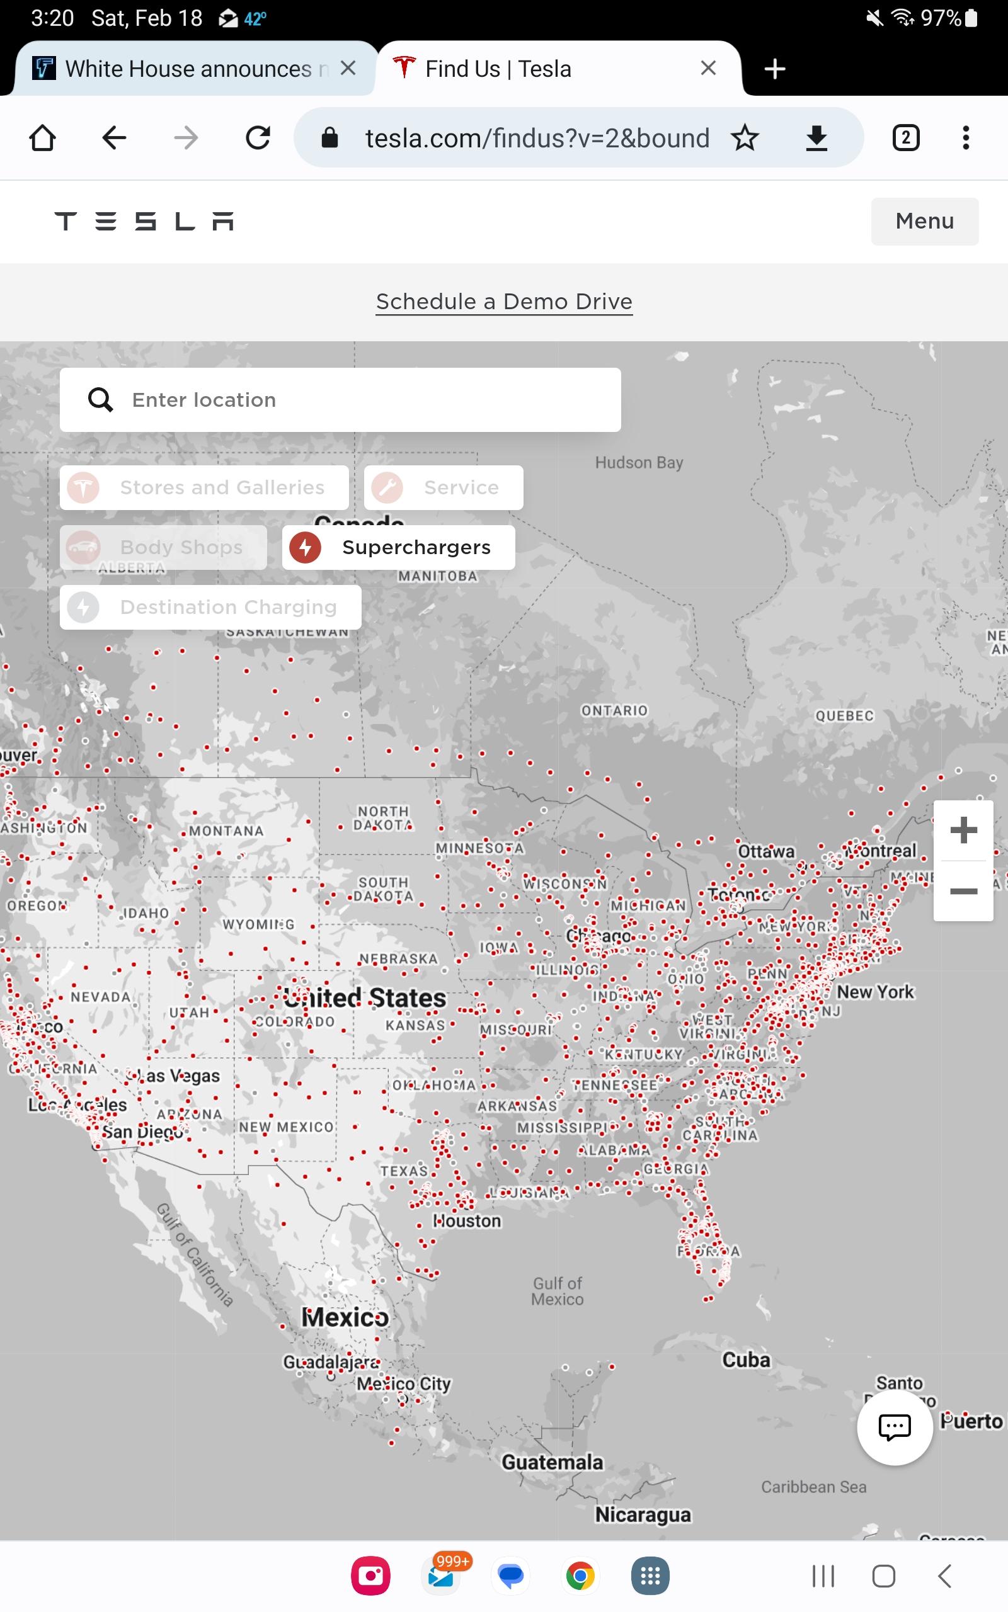Close the White House announces tab
This screenshot has height=1612, width=1008.
(348, 68)
